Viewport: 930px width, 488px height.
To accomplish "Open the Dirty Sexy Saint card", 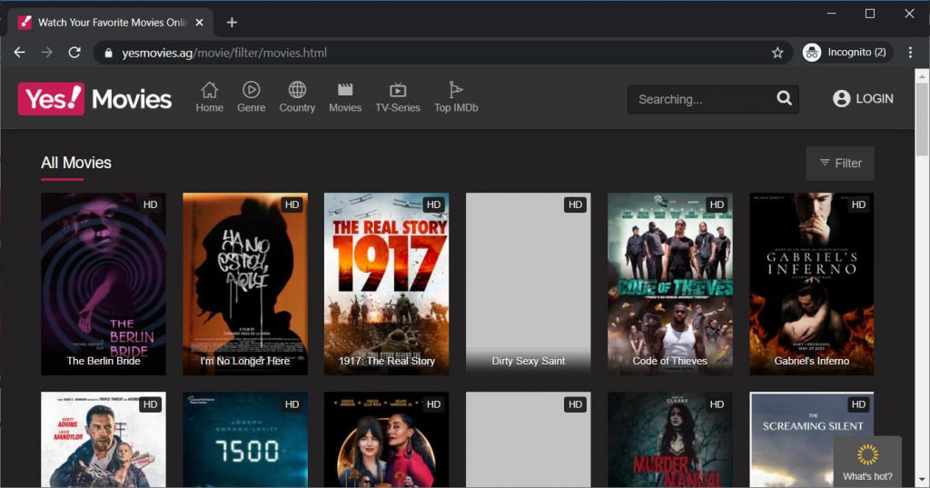I will (x=528, y=284).
